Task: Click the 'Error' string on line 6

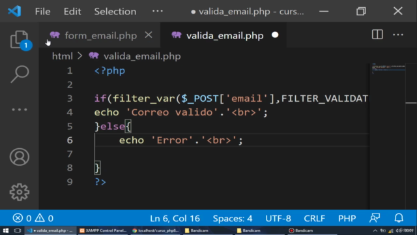Action: pyautogui.click(x=172, y=140)
